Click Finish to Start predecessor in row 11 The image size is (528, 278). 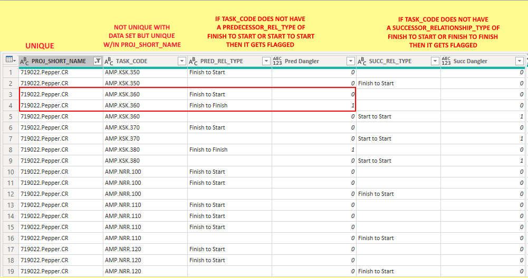[x=207, y=183]
